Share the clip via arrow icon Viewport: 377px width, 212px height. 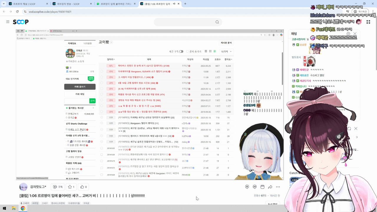[270, 187]
